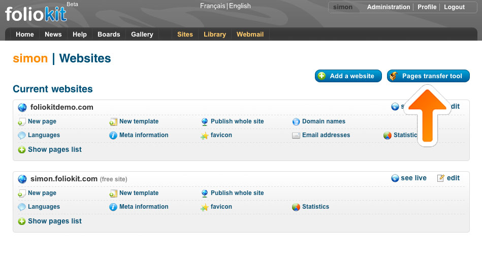Click Languages speech bubble icon for foliokitdemo.com
Viewport: 482px width, 259px height.
[21, 135]
